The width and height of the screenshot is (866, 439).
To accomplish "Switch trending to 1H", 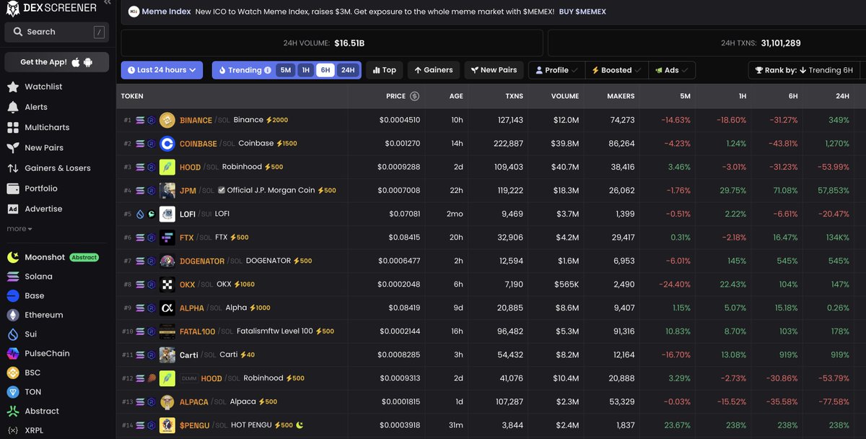I will 306,70.
